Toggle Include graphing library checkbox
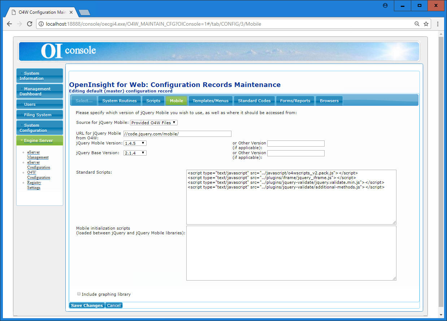 tap(79, 294)
